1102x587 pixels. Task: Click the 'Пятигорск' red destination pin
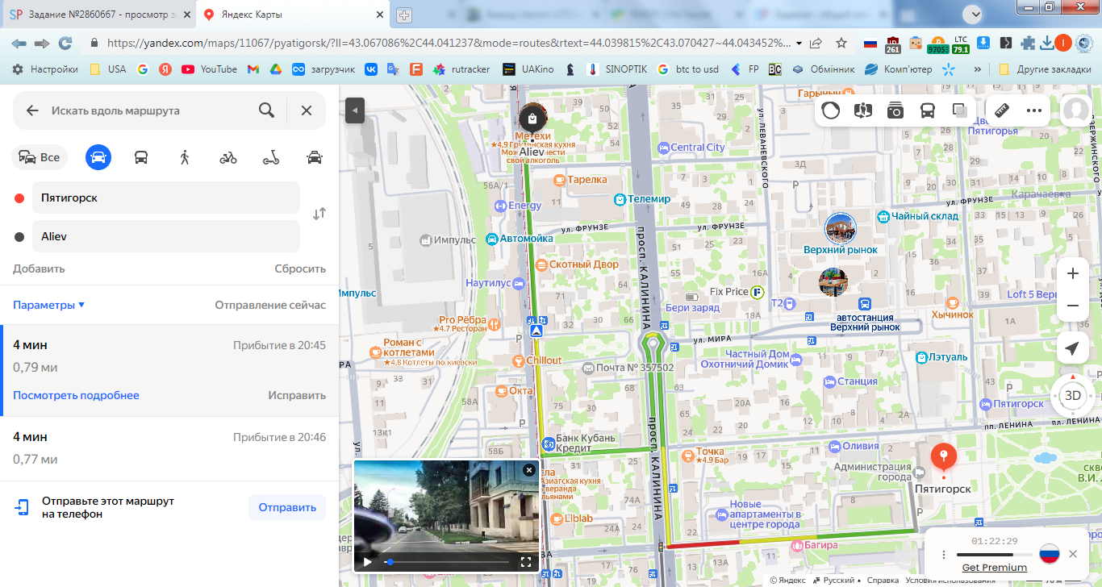943,458
